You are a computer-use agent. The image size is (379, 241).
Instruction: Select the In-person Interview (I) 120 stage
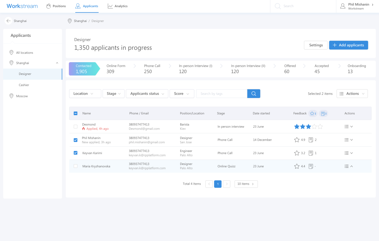196,69
